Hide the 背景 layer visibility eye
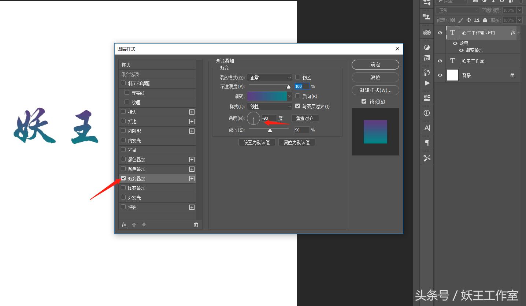Screen dimensions: 526x306 [440, 75]
